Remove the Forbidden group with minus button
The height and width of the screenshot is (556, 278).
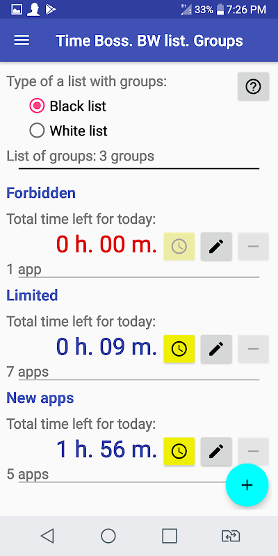click(253, 247)
